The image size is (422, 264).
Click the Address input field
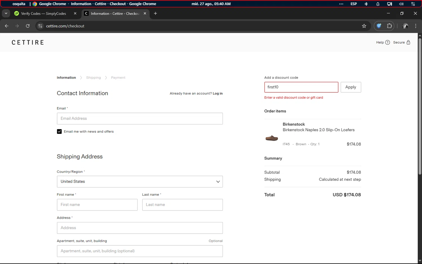pyautogui.click(x=140, y=228)
